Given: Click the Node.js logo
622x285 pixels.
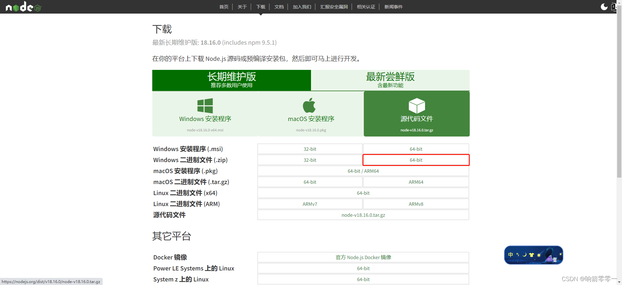Looking at the screenshot, I should (x=23, y=7).
